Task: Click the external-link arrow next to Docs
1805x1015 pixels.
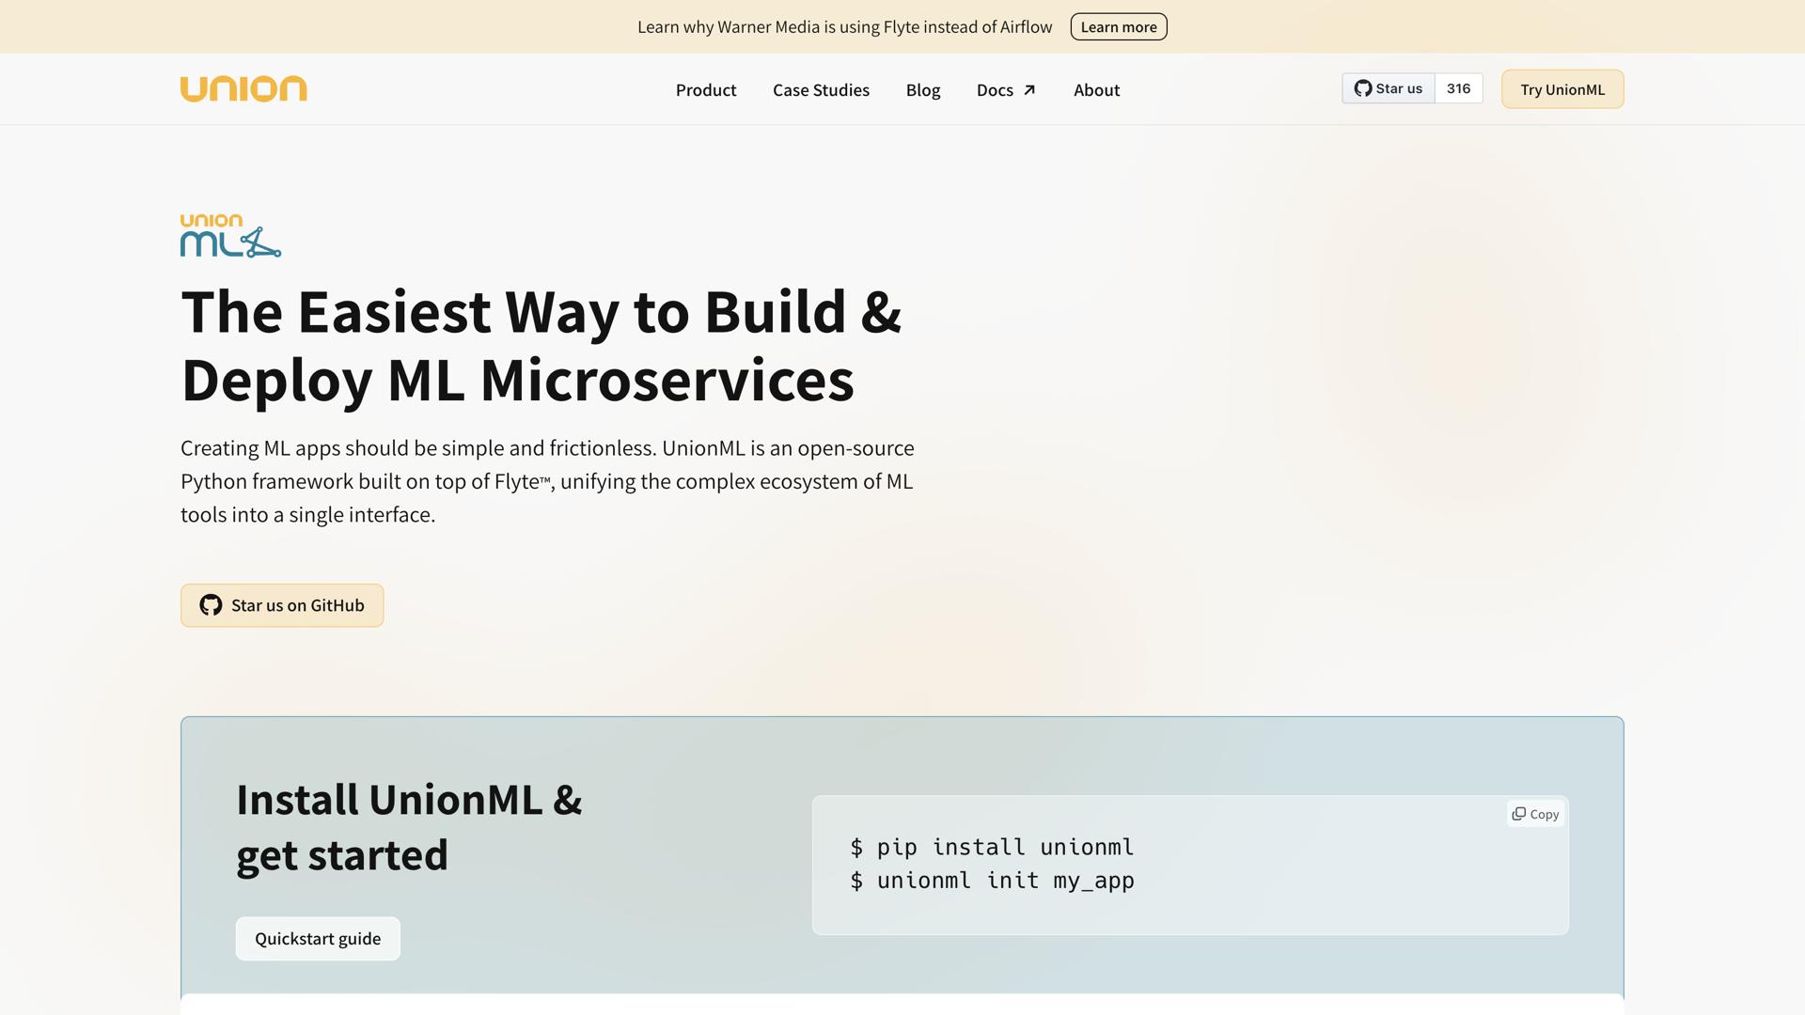Action: tap(1028, 89)
